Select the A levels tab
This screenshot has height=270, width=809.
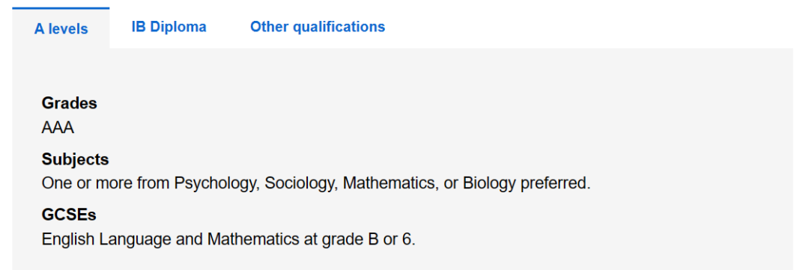point(61,29)
